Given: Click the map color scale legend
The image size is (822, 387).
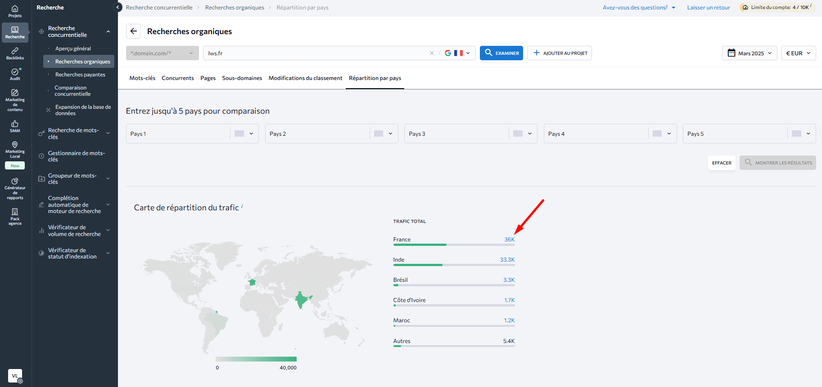Looking at the screenshot, I should (x=256, y=359).
